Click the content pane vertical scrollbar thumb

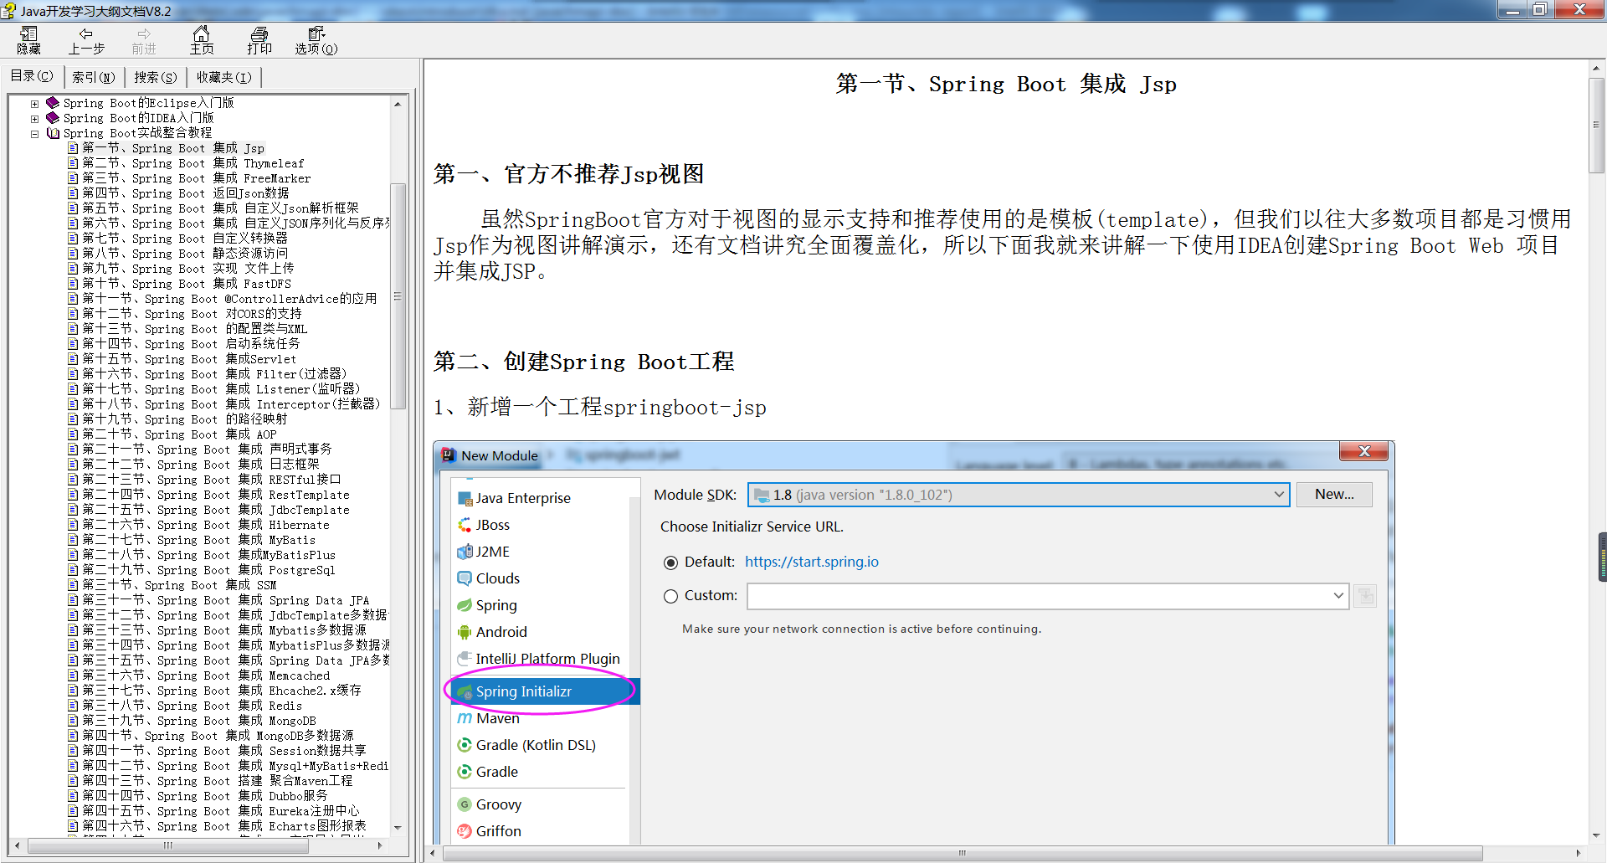pyautogui.click(x=1597, y=126)
